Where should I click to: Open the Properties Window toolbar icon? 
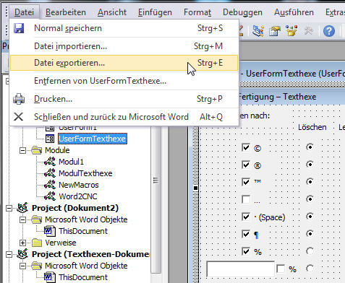click(275, 31)
